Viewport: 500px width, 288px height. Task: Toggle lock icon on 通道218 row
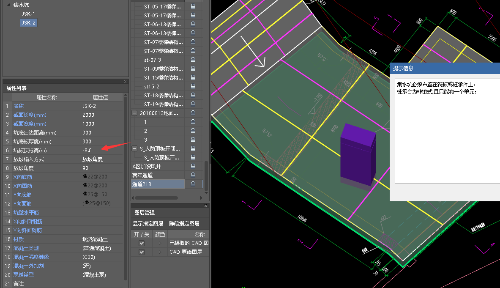pyautogui.click(x=193, y=184)
